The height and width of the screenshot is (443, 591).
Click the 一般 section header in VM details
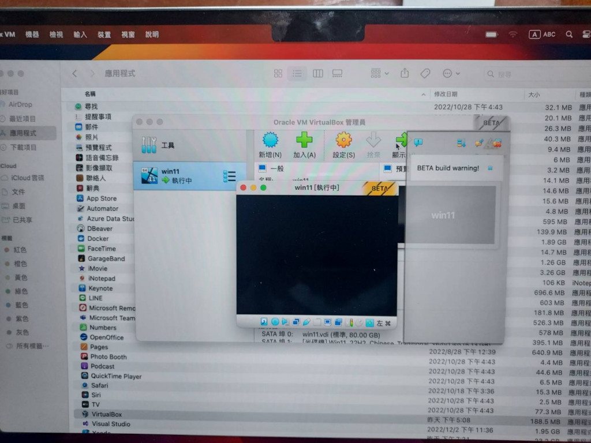pyautogui.click(x=276, y=168)
